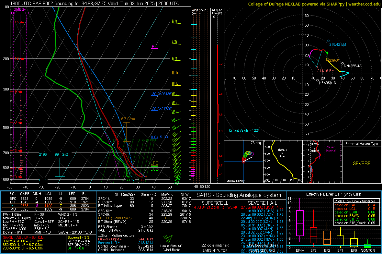Select the SFC parcel row in the table
The image size is (382, 254).
click(x=49, y=199)
